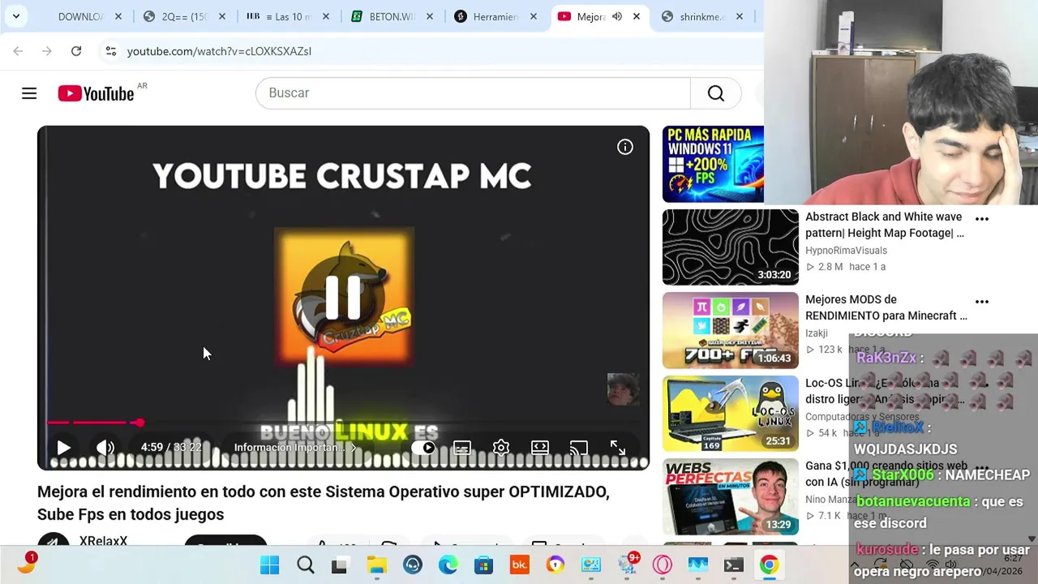1038x584 pixels.
Task: Toggle the autoplay switch in the player
Action: point(423,448)
